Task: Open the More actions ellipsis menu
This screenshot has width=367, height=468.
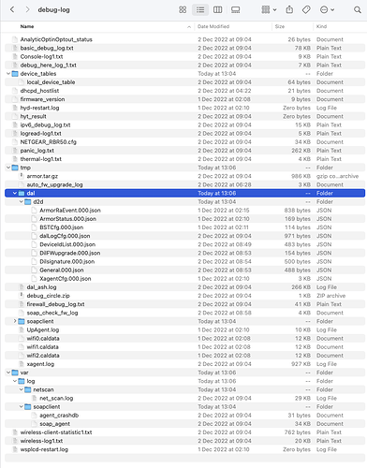Action: click(x=327, y=9)
